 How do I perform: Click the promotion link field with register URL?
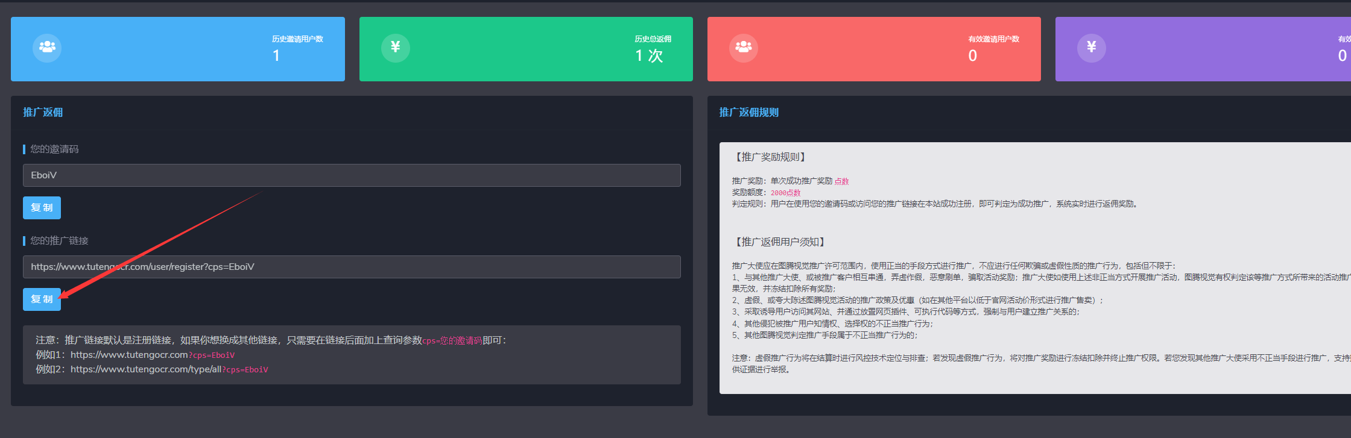tap(352, 267)
